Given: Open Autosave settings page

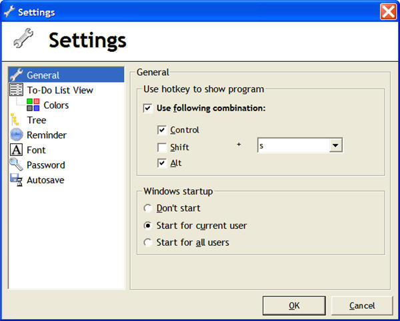Looking at the screenshot, I should coord(45,180).
